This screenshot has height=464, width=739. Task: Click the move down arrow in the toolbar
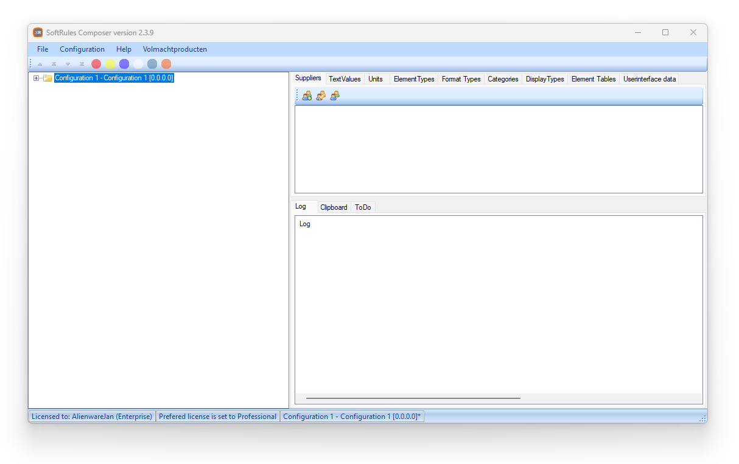pos(68,64)
